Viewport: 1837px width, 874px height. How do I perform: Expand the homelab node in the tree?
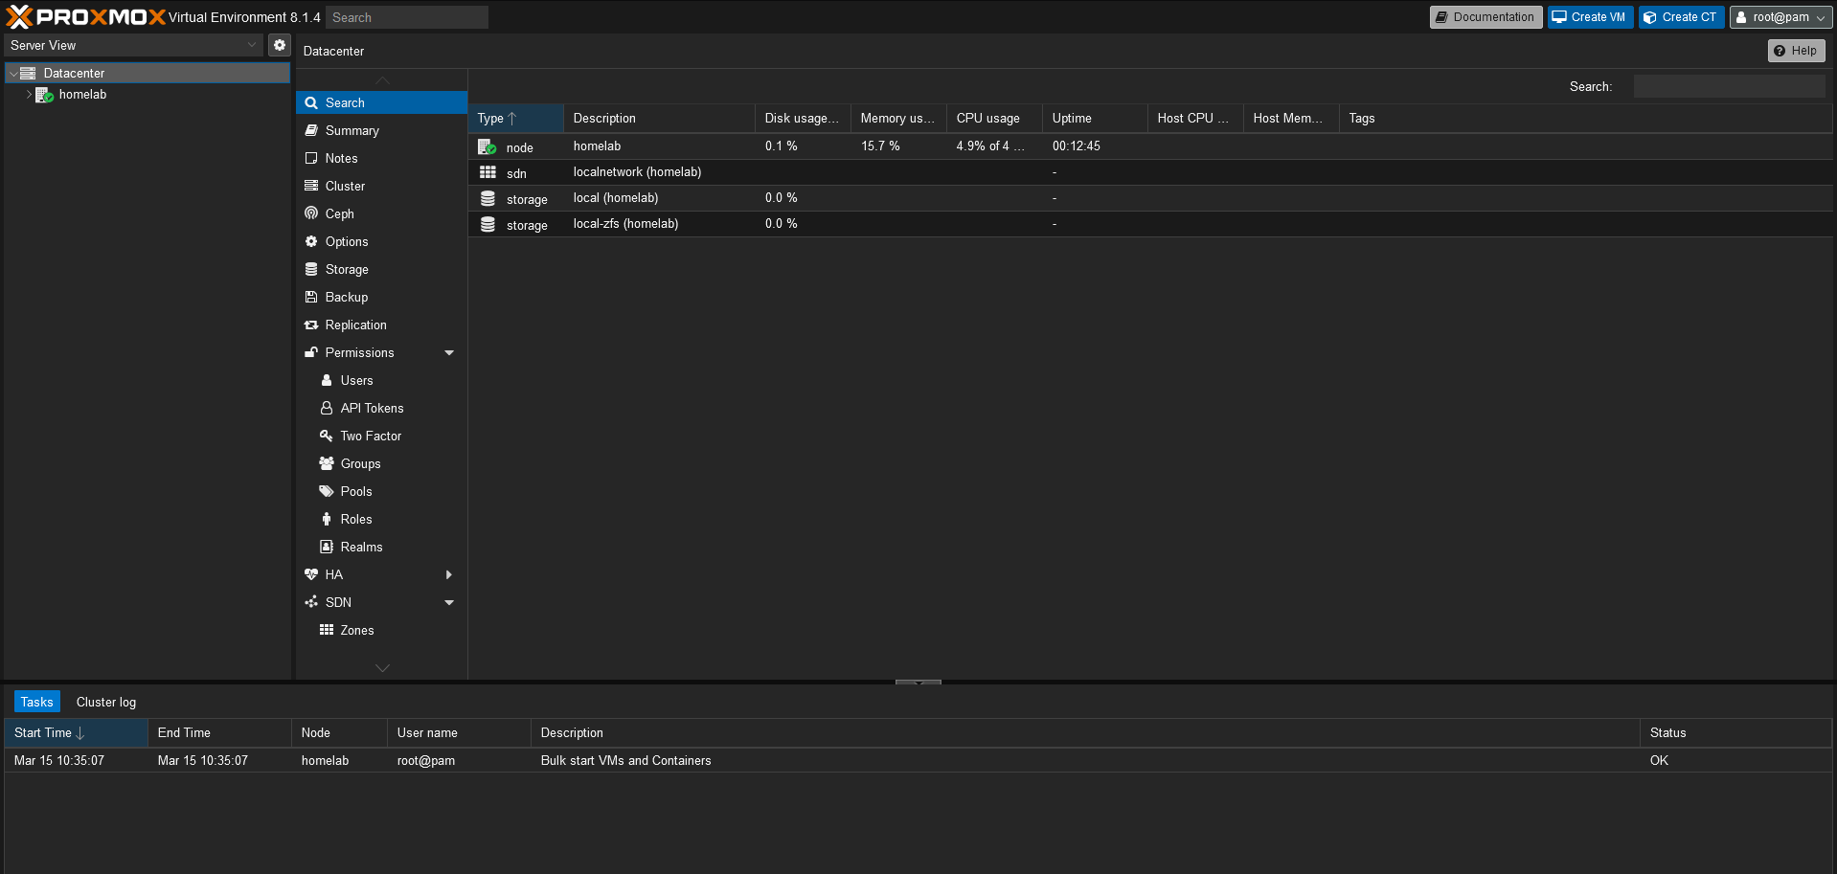pyautogui.click(x=29, y=95)
